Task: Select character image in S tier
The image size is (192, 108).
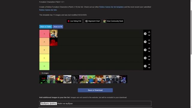Action: [53, 34]
